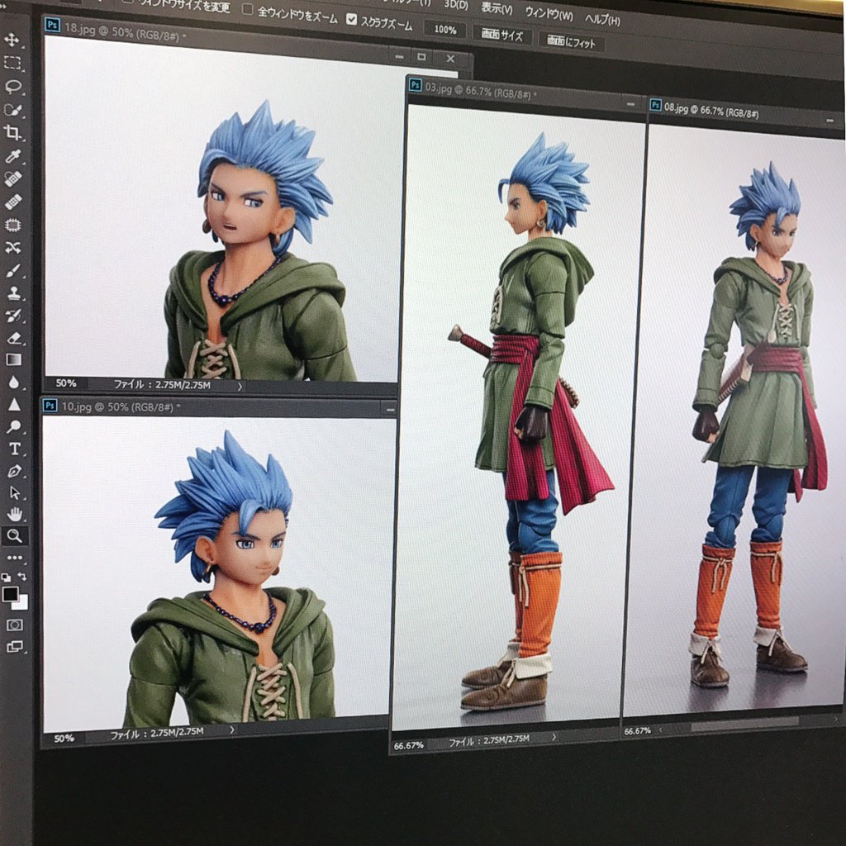Uncheck the スクラブズーム checkbox
Screen dimensions: 846x846
pyautogui.click(x=352, y=19)
